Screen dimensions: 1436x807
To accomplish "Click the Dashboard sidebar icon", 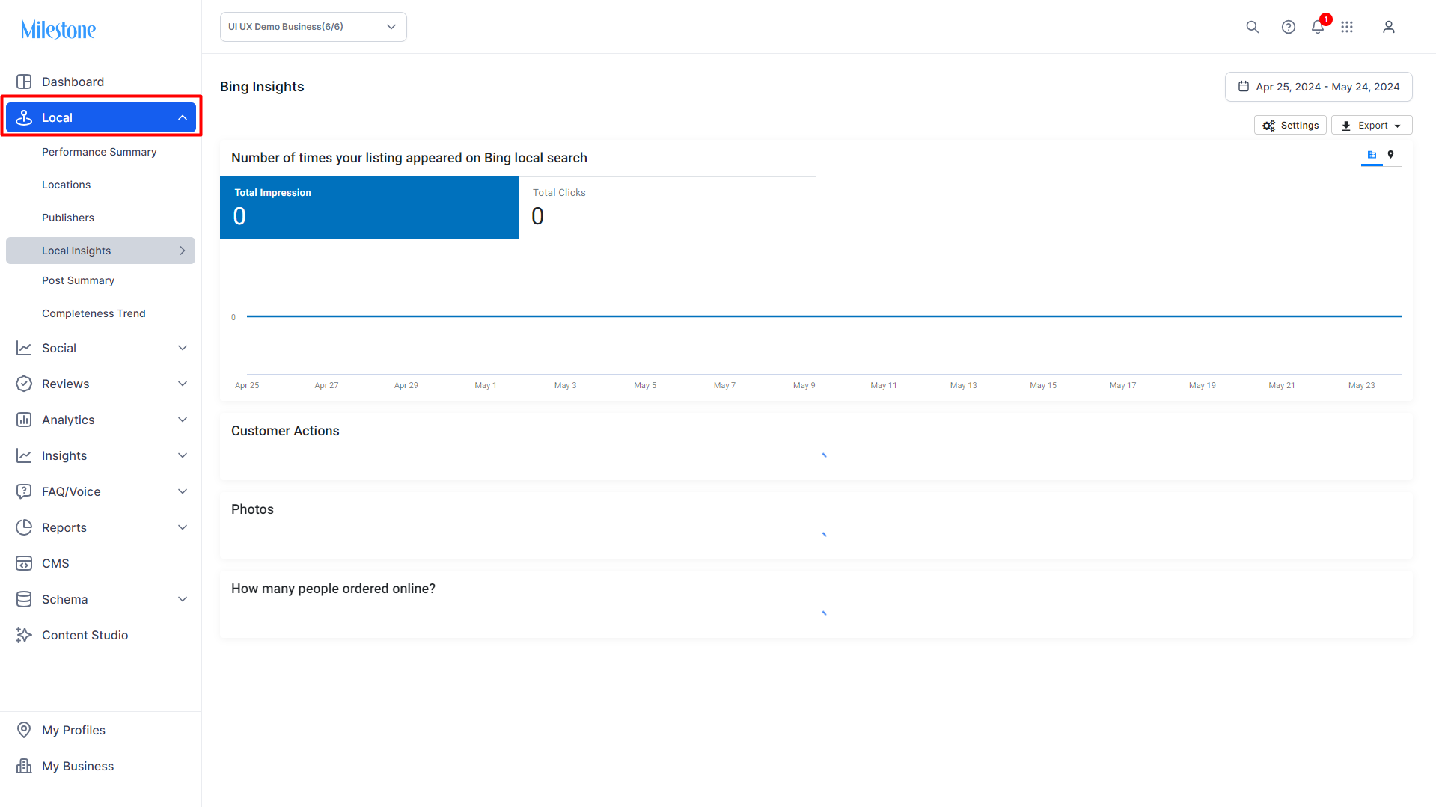I will [24, 82].
